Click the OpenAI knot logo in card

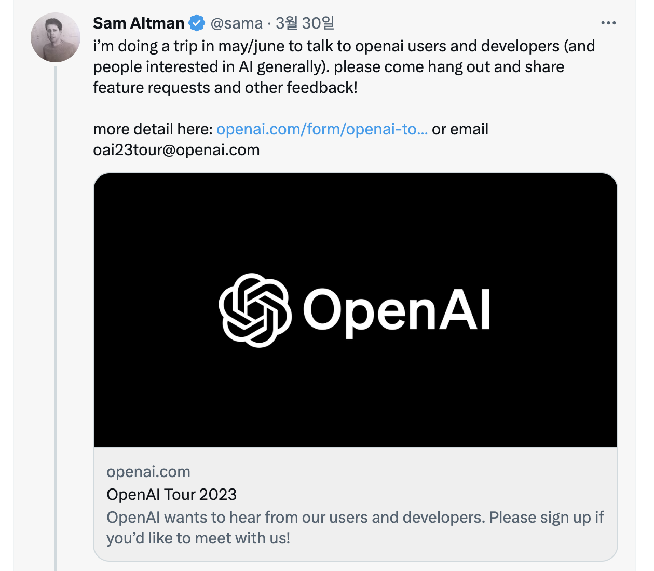254,310
